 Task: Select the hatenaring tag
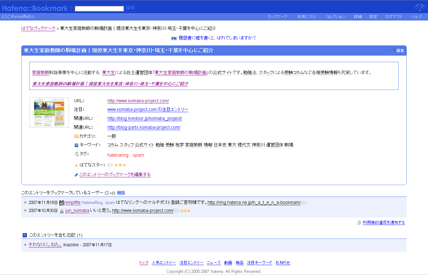click(118, 155)
